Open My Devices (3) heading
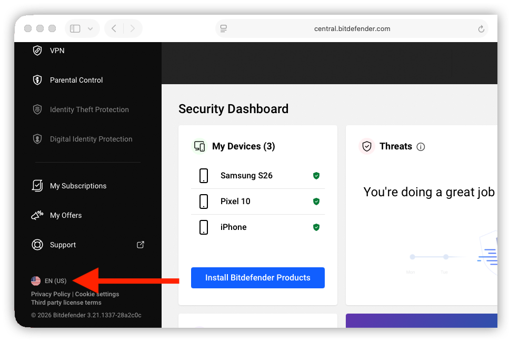509x342 pixels. [244, 146]
